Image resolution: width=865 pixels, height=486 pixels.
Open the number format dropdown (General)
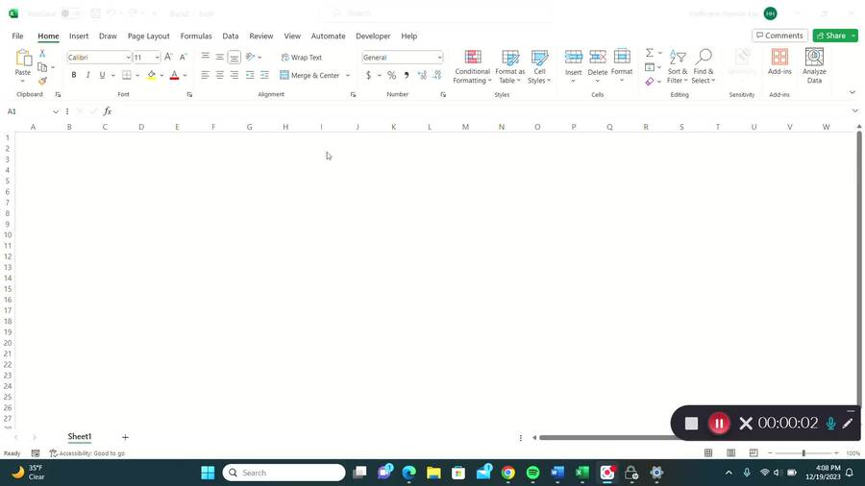(x=439, y=58)
